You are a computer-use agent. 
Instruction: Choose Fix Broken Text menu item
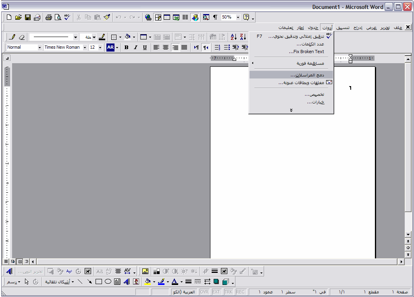pos(291,52)
